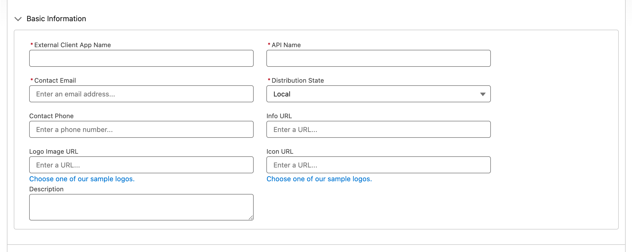Click the Description text area
Image resolution: width=632 pixels, height=252 pixels.
pos(141,207)
